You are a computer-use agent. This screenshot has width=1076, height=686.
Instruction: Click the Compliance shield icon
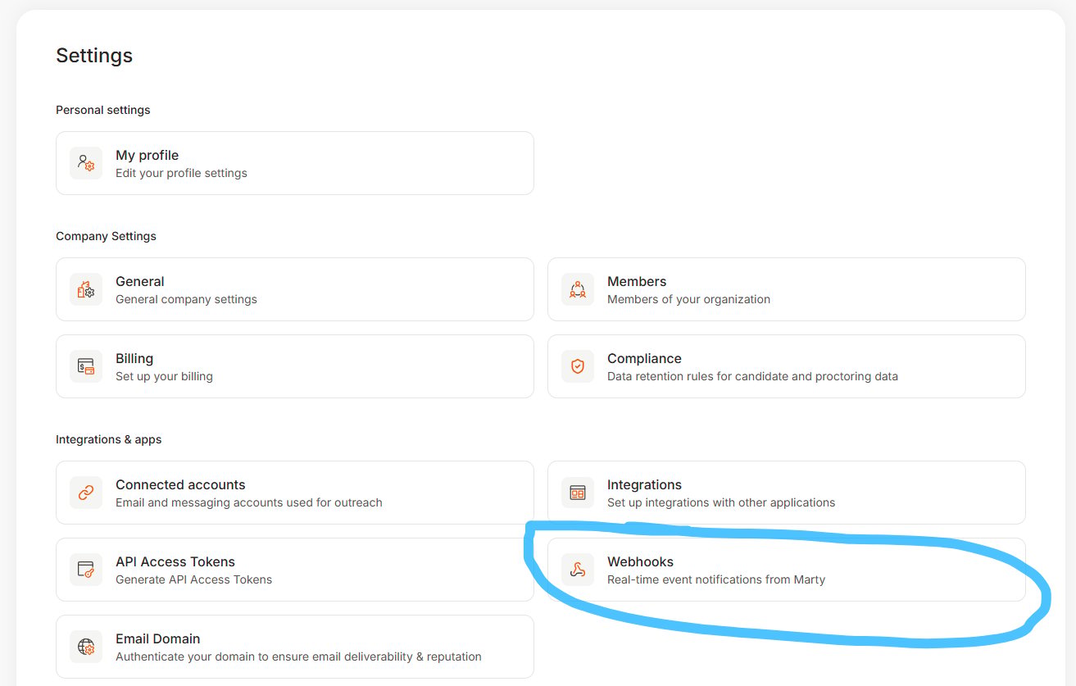click(x=578, y=366)
